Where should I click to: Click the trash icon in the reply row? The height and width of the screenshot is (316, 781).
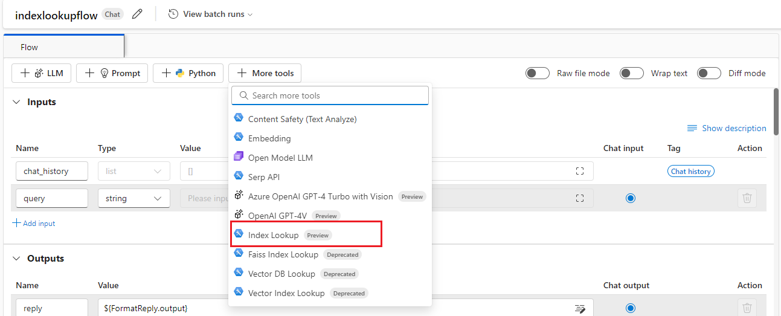click(747, 308)
